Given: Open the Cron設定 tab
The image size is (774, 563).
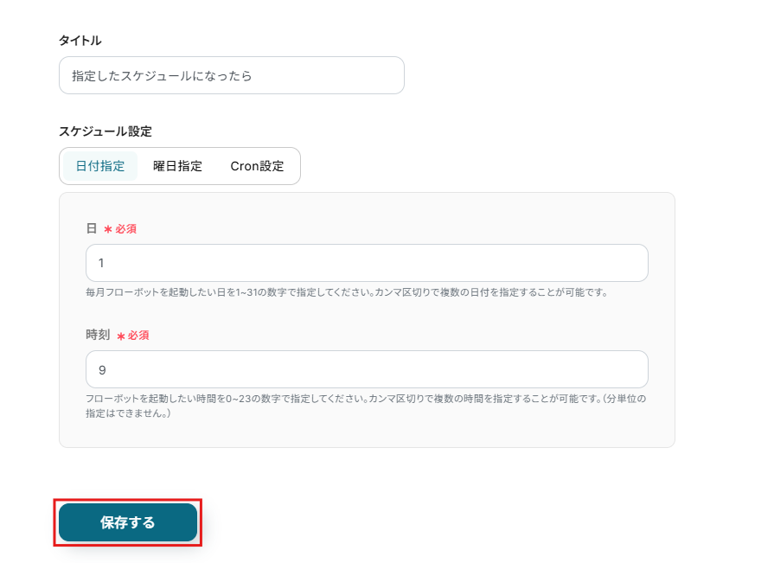Looking at the screenshot, I should (257, 166).
